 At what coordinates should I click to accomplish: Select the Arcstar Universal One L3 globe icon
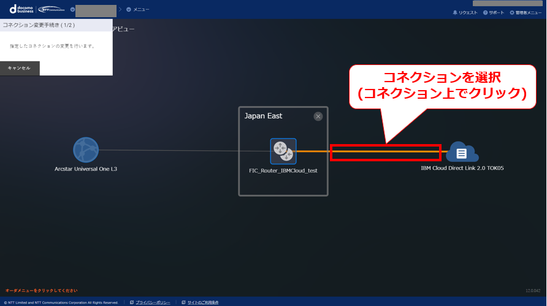click(86, 150)
